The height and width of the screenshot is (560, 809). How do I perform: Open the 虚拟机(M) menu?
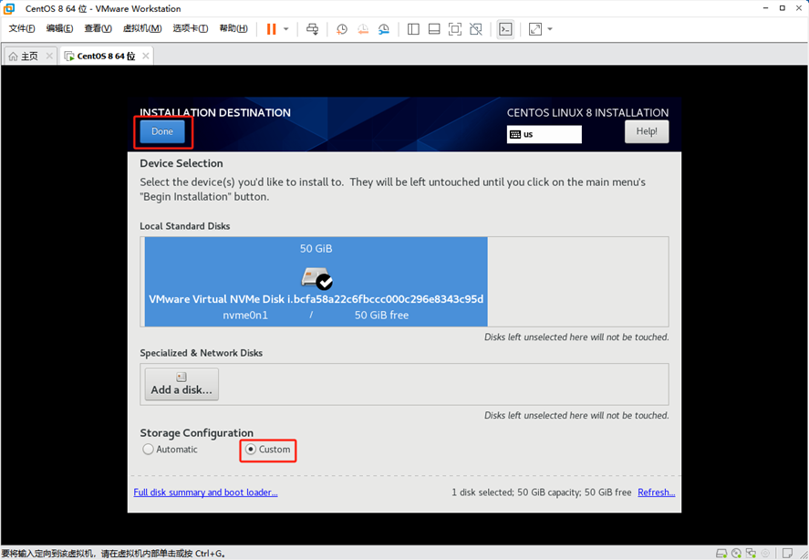point(142,28)
